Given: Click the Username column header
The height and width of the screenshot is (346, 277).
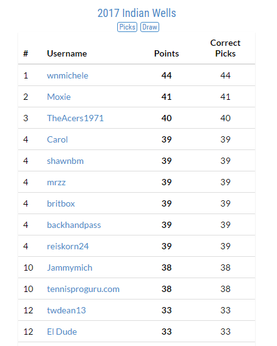Looking at the screenshot, I should pyautogui.click(x=67, y=53).
